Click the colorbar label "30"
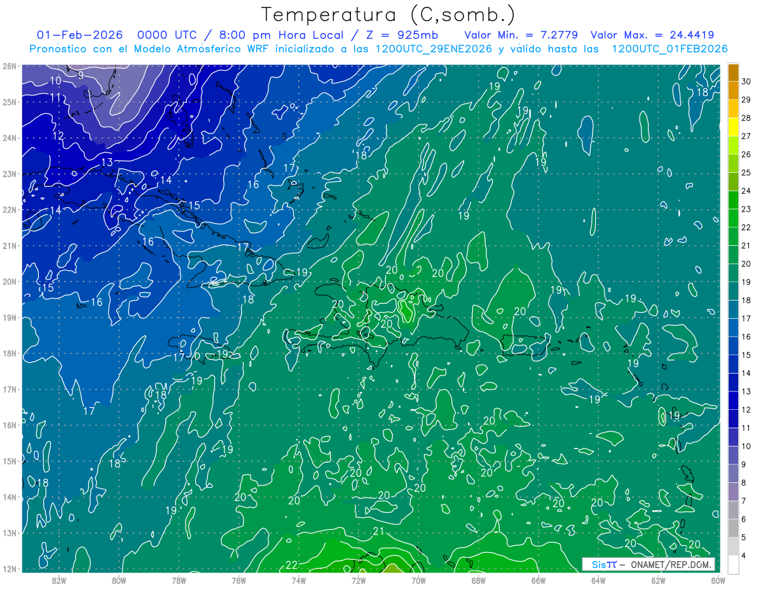763x589 pixels. coord(746,81)
